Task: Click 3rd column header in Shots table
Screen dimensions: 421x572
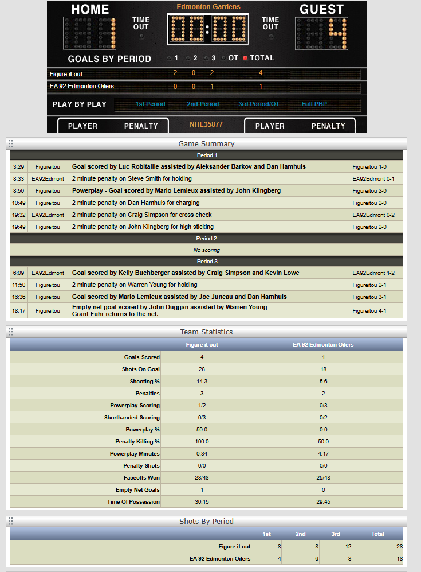Action: (x=336, y=534)
